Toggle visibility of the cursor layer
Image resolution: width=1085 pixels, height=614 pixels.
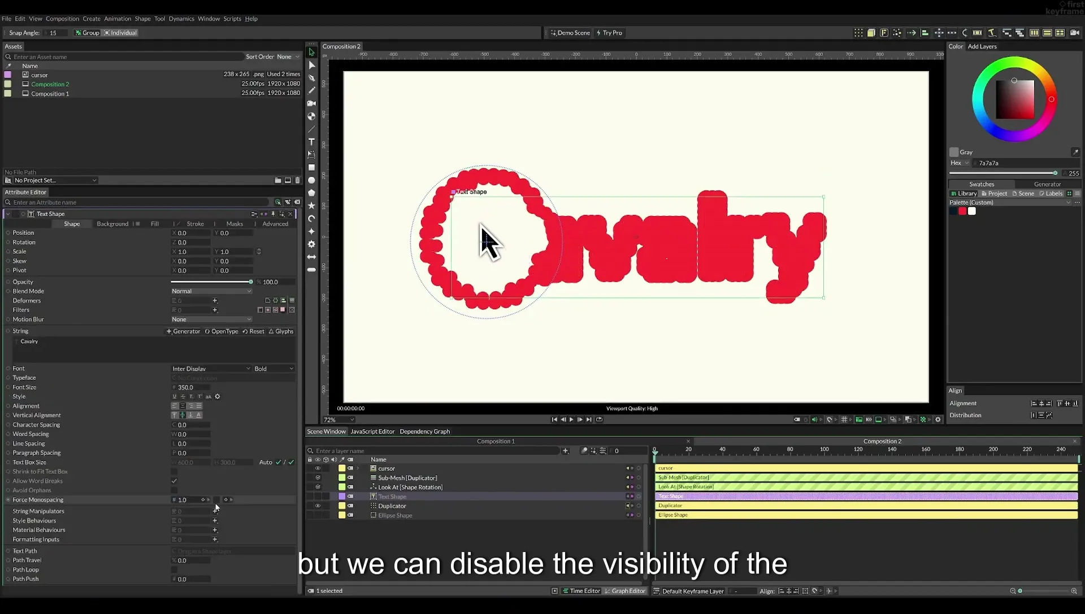(x=318, y=468)
